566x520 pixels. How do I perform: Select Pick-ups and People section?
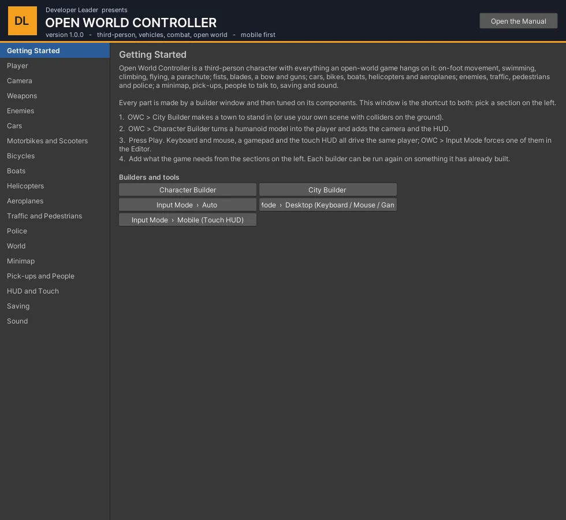pyautogui.click(x=55, y=276)
